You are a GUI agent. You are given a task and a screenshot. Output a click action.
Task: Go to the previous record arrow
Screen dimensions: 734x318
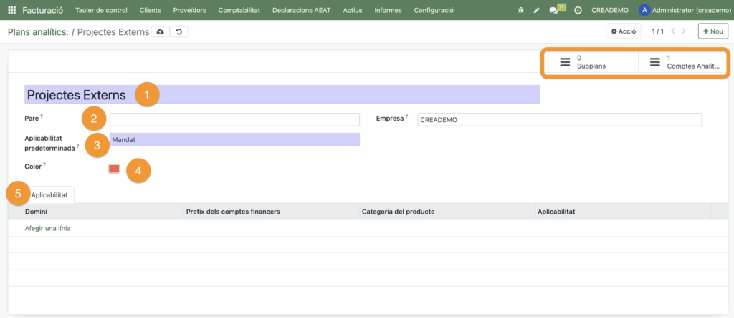pyautogui.click(x=672, y=31)
